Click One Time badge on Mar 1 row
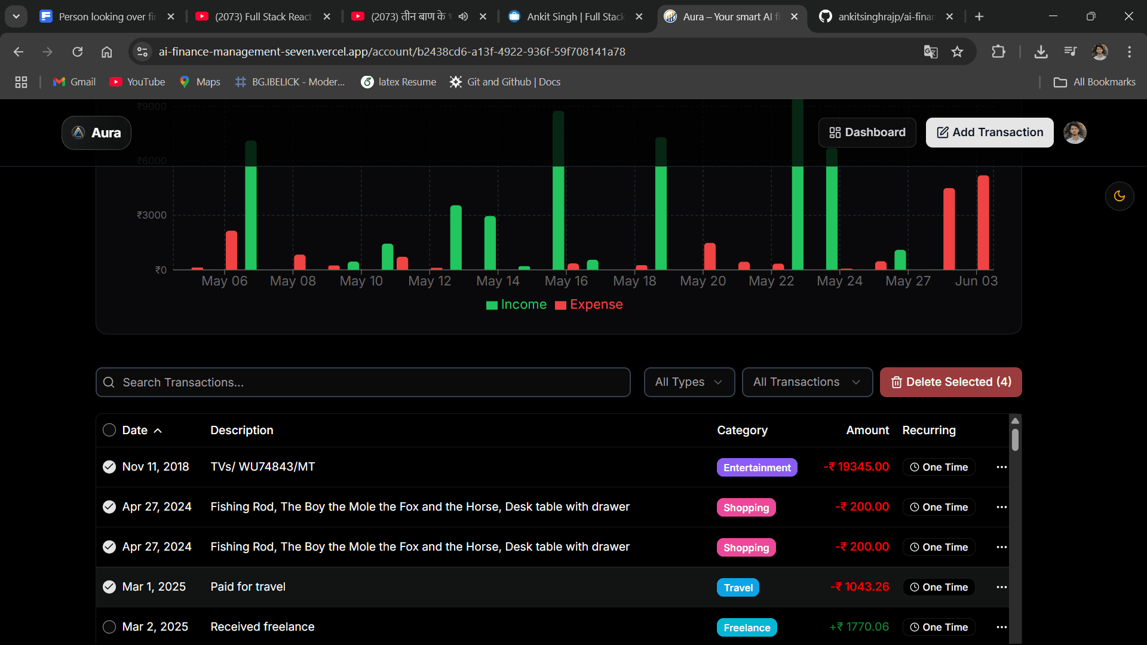Viewport: 1147px width, 645px height. click(939, 587)
